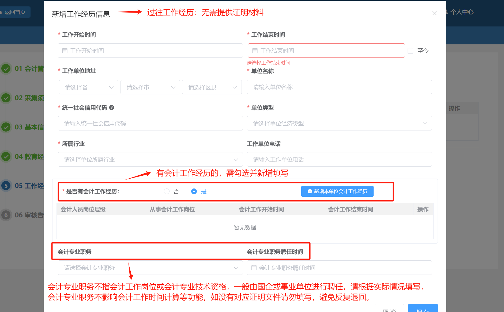Select 否 for 是否有会计工作经历

pyautogui.click(x=167, y=191)
